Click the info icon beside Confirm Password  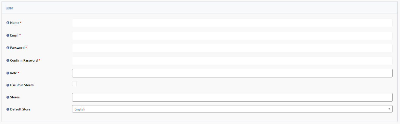(8, 60)
